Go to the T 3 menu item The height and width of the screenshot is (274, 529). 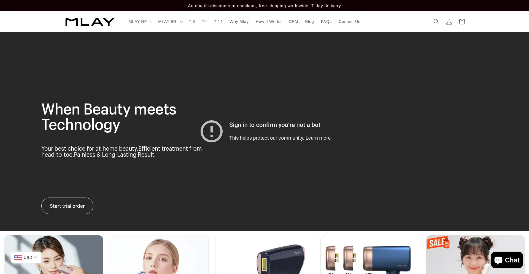click(192, 22)
